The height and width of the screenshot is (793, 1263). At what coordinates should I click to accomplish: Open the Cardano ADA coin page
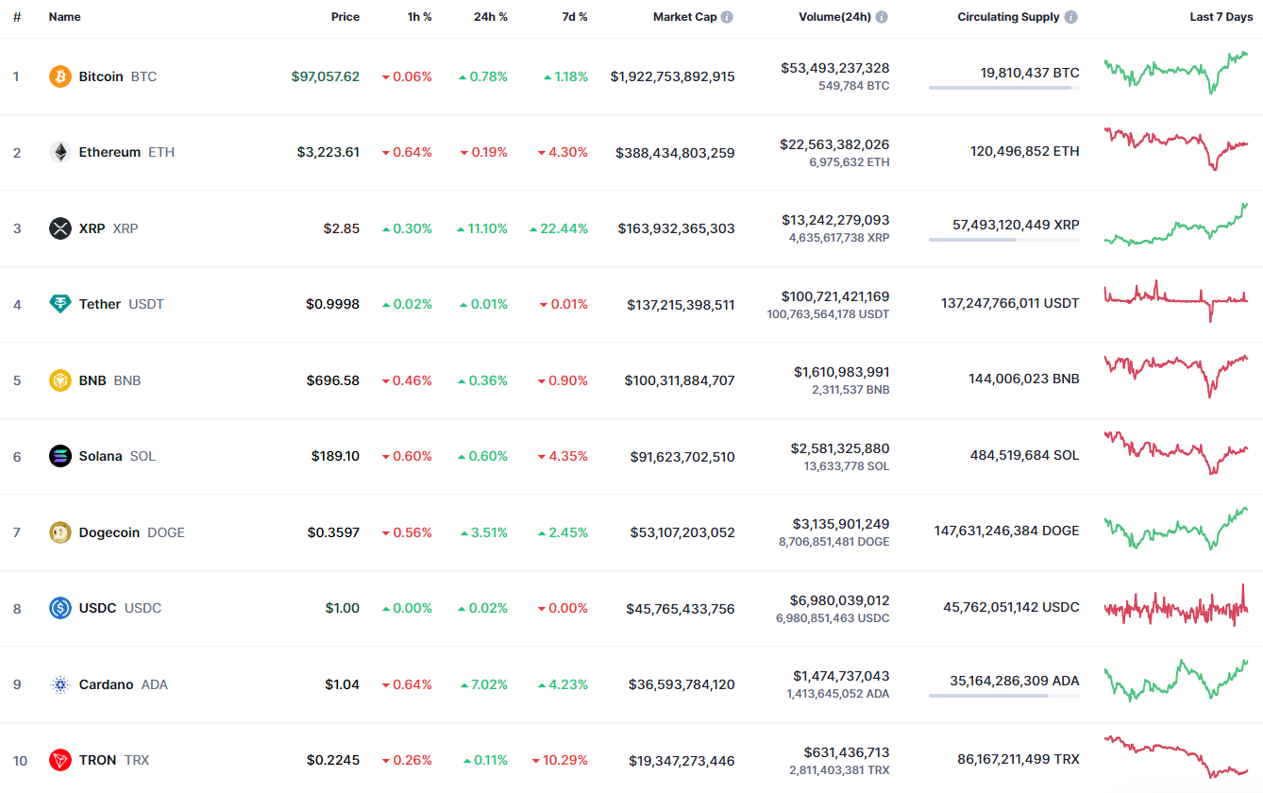point(106,684)
